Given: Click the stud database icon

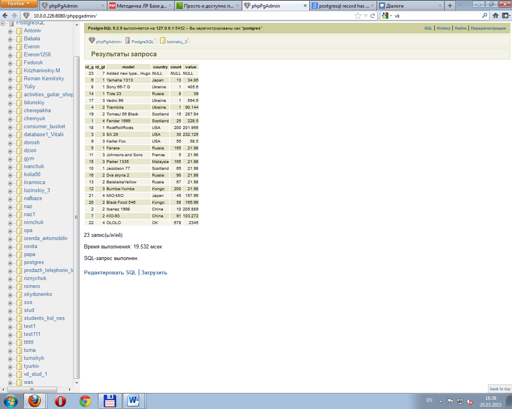Looking at the screenshot, I should 19,311.
